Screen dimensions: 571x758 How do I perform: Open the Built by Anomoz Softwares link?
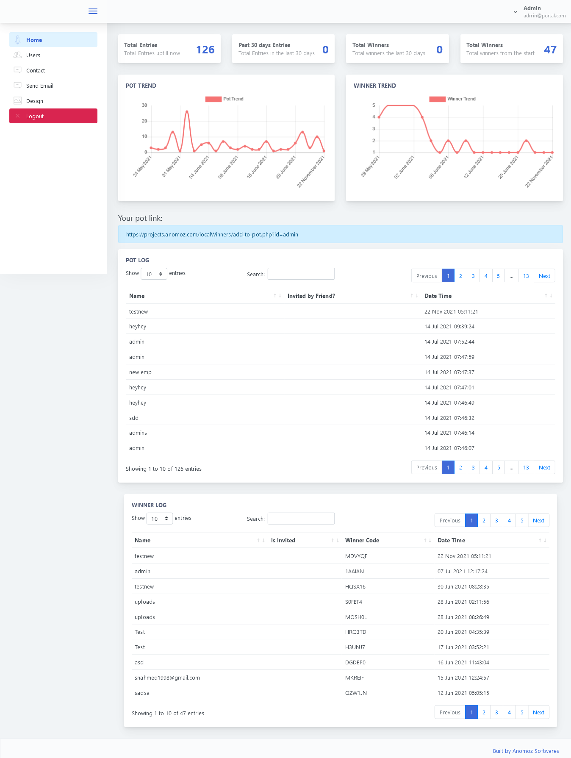(526, 751)
